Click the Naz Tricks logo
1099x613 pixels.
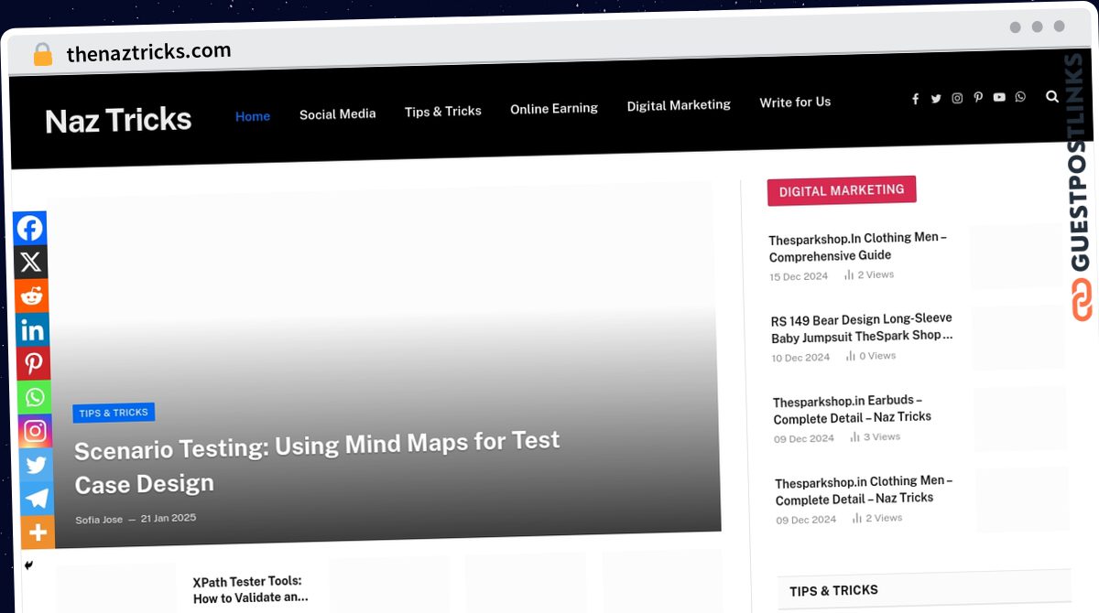(x=118, y=120)
